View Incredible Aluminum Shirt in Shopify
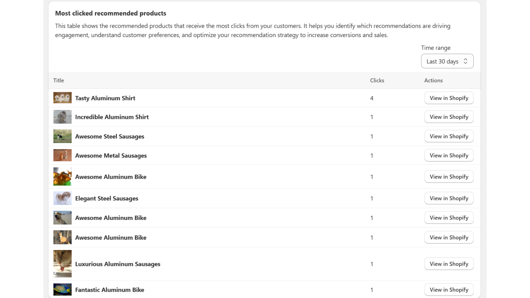The width and height of the screenshot is (530, 298). pos(449,117)
